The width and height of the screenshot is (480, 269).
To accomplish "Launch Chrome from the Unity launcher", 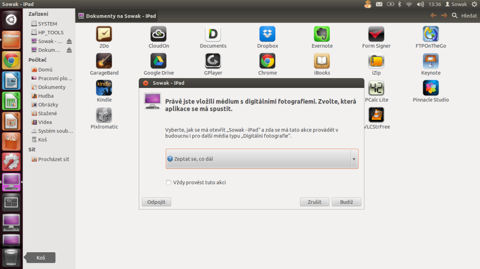I will point(11,60).
